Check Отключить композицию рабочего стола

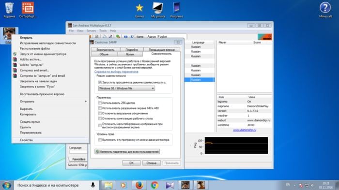click(100, 118)
